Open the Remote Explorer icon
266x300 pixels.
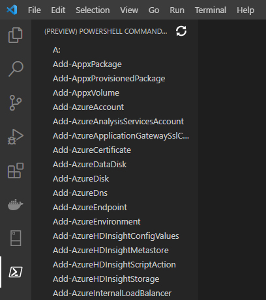16,238
